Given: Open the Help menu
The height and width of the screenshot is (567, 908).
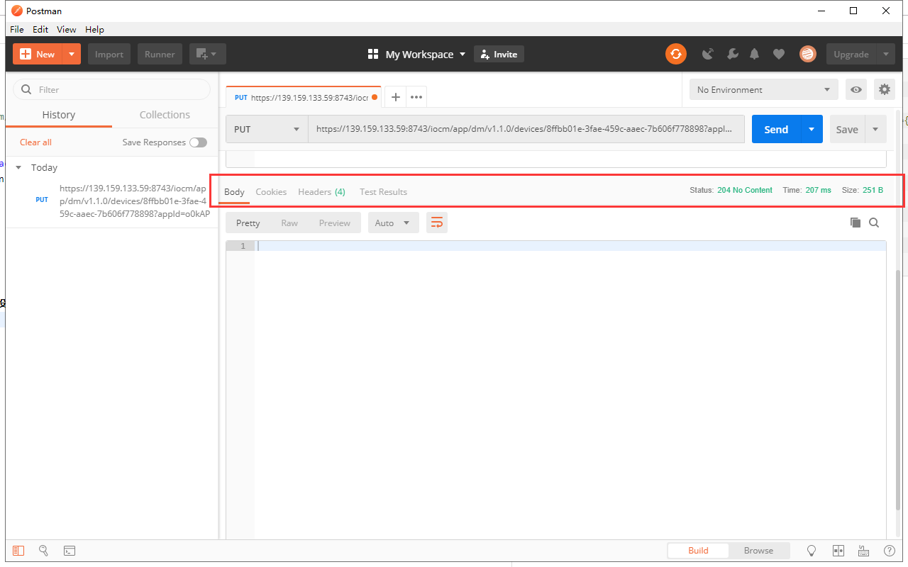Looking at the screenshot, I should (94, 29).
